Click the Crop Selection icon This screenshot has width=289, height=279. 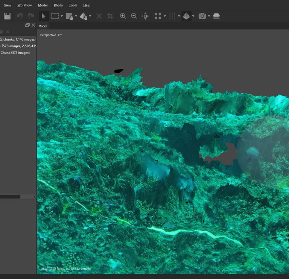[x=110, y=16]
